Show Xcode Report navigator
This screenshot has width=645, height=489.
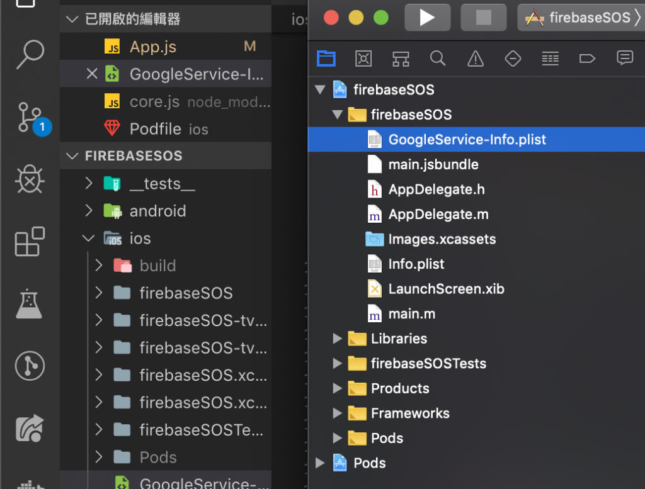click(624, 58)
